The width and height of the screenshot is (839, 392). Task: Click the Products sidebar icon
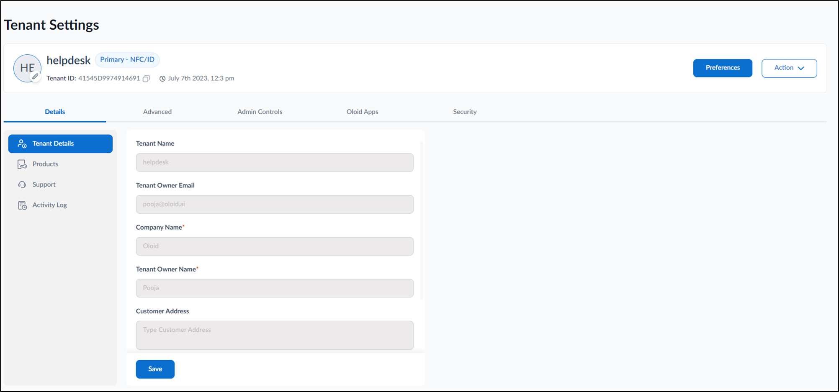coord(22,164)
